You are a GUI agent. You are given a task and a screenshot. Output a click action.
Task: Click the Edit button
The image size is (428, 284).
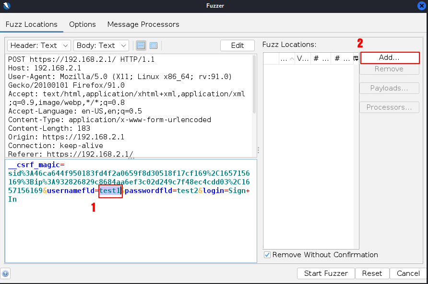click(x=237, y=45)
